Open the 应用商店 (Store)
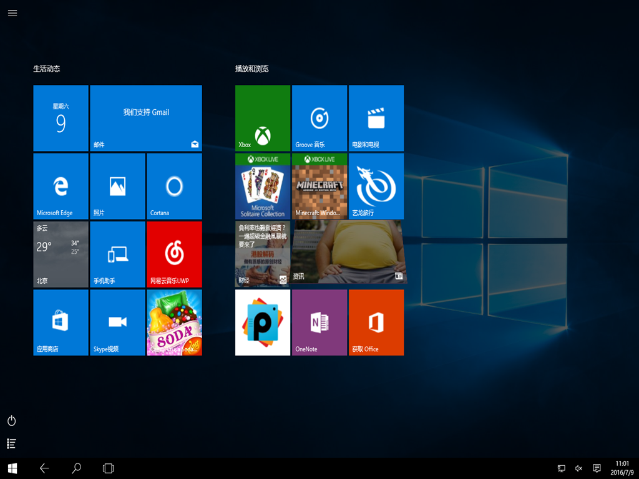This screenshot has width=639, height=479. coord(61,322)
